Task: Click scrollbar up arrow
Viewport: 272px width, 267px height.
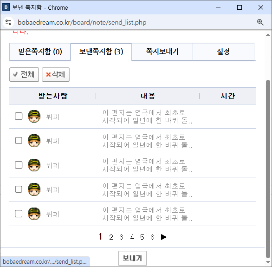Action: tap(268, 35)
